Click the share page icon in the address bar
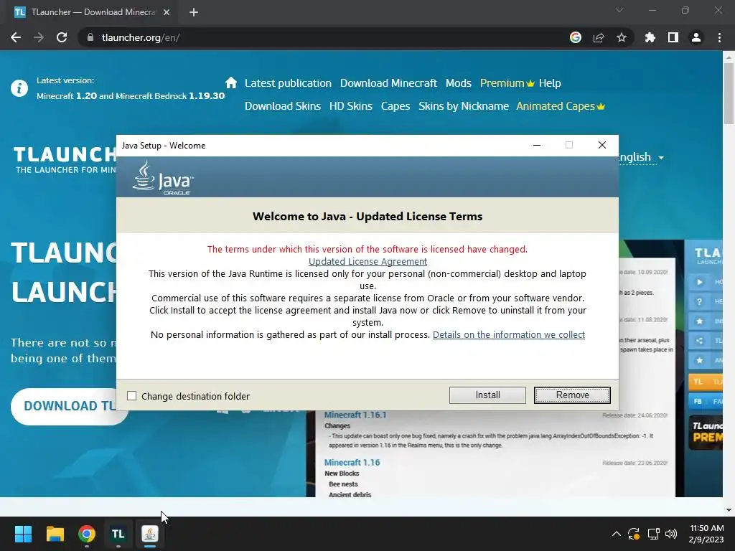The width and height of the screenshot is (735, 551). click(x=599, y=37)
